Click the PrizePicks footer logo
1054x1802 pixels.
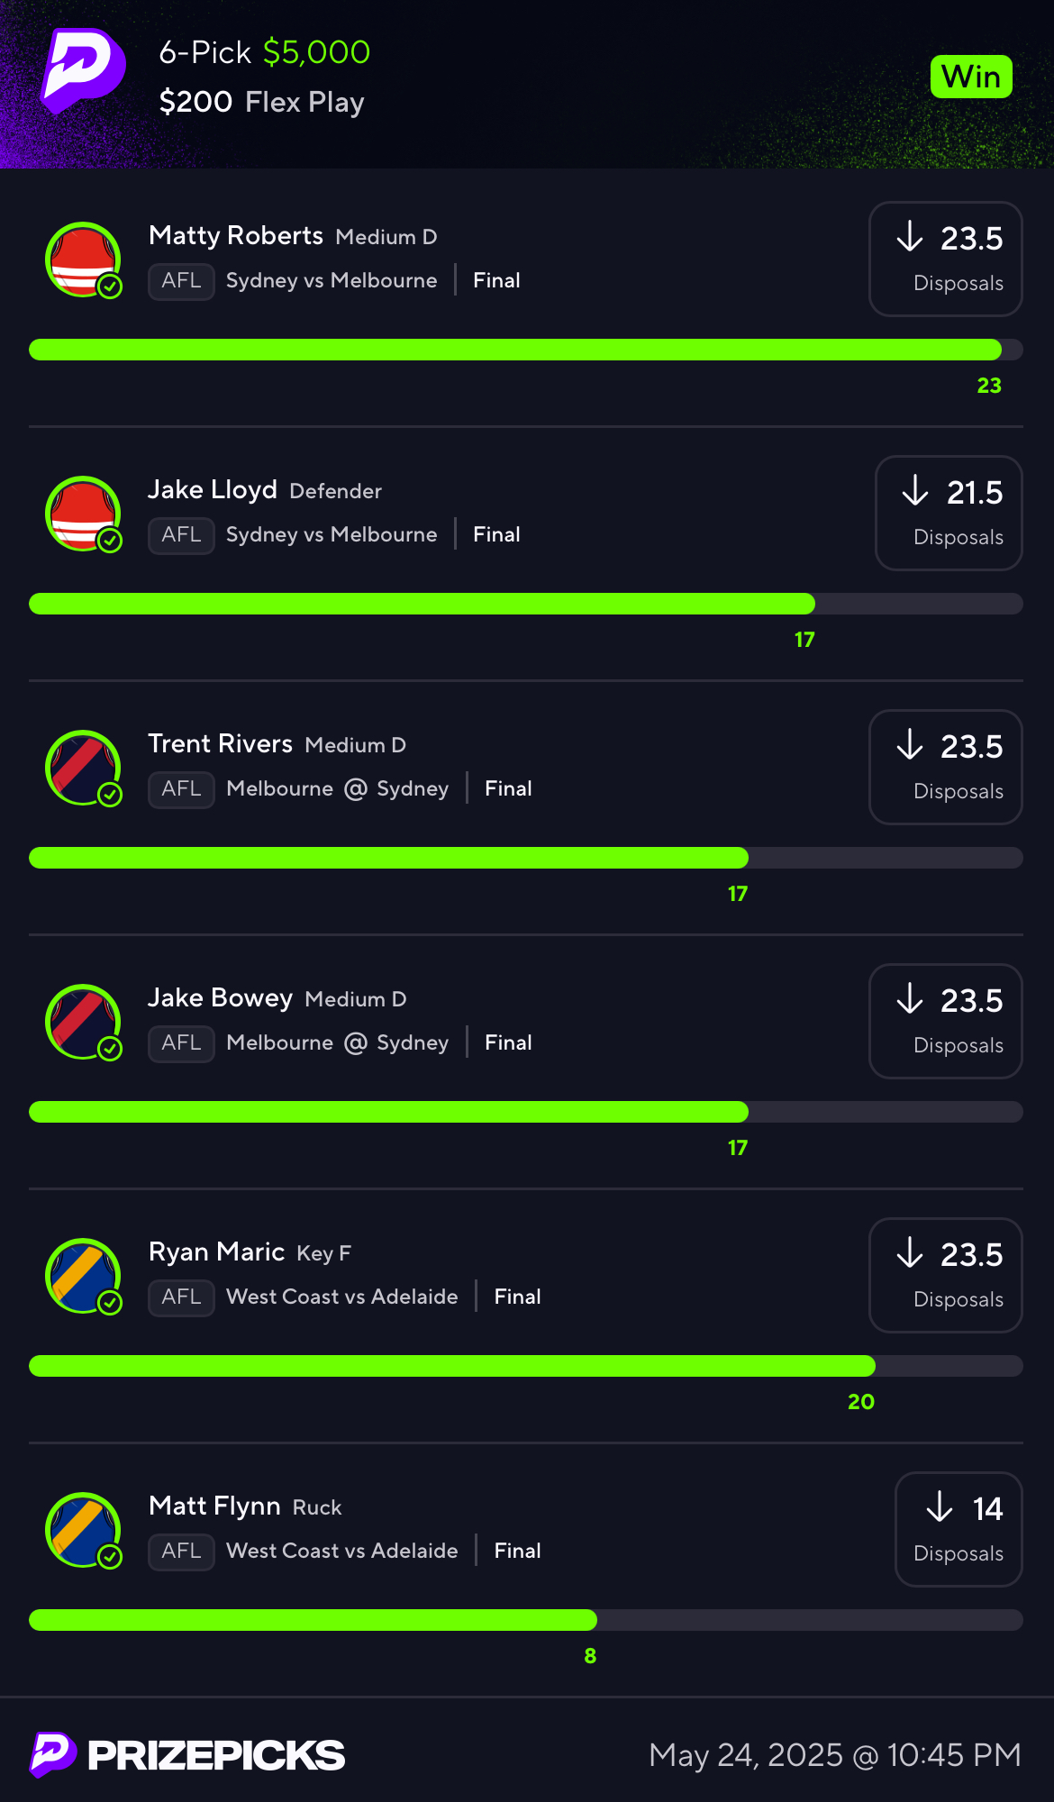coord(187,1755)
